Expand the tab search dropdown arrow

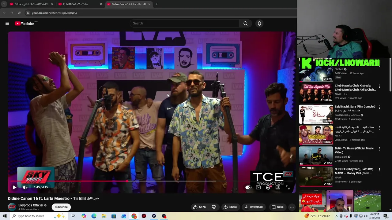tap(4, 4)
